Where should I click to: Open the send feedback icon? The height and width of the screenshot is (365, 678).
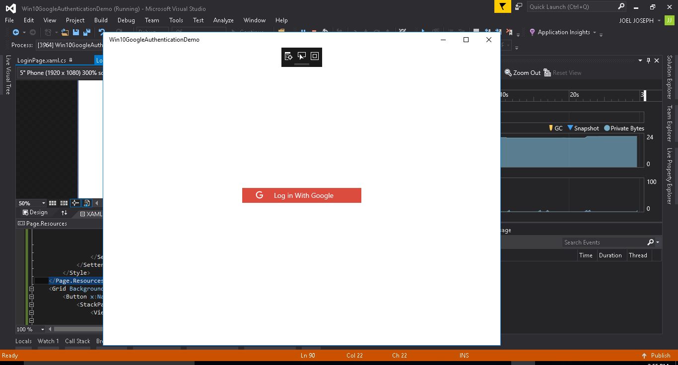coord(519,6)
